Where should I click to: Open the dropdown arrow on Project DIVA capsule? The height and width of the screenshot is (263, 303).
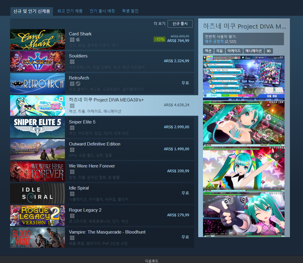tap(61, 99)
